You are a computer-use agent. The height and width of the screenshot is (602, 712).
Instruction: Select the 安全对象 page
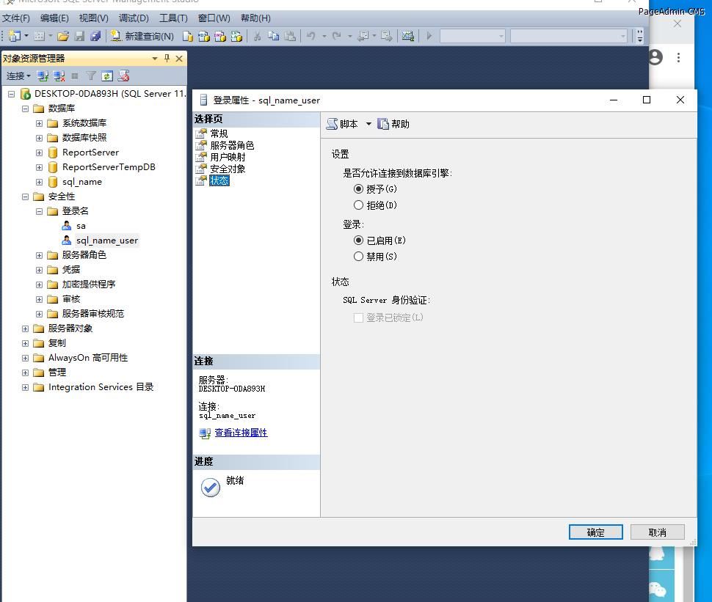pos(228,169)
